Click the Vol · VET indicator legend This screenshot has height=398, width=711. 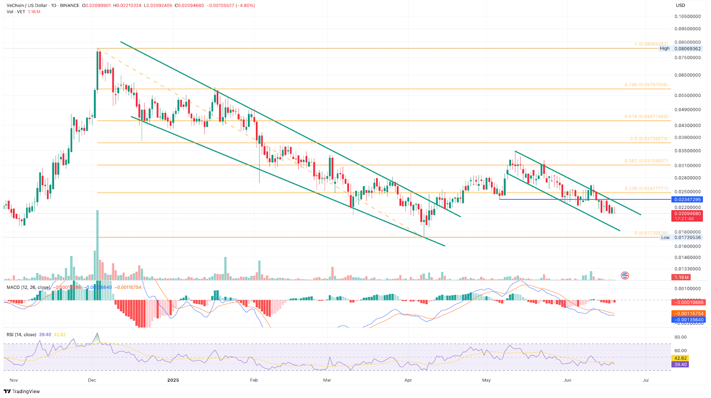click(x=16, y=12)
